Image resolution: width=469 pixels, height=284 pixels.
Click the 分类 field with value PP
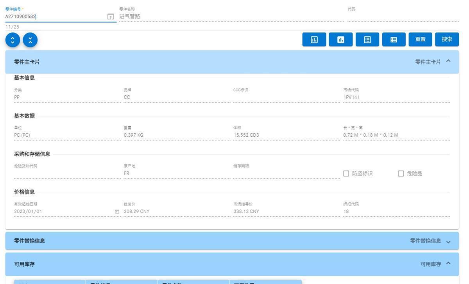[x=67, y=97]
